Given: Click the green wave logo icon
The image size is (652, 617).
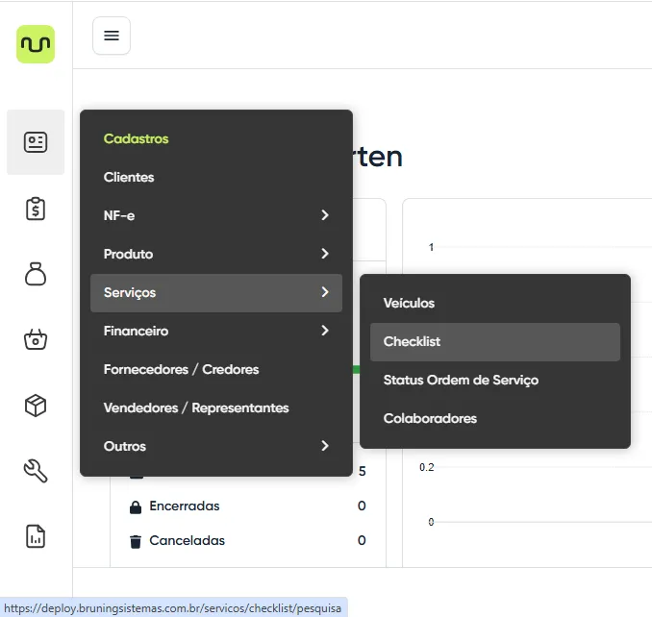Looking at the screenshot, I should 36,44.
